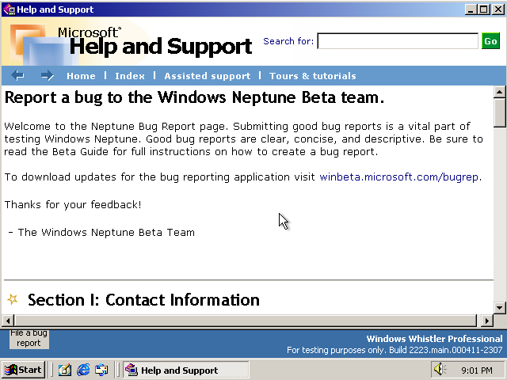
Task: Launch Internet Explorer from quick launch
Action: [x=83, y=370]
